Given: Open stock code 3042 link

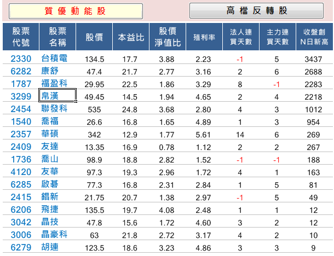Looking at the screenshot, I should click(21, 222).
